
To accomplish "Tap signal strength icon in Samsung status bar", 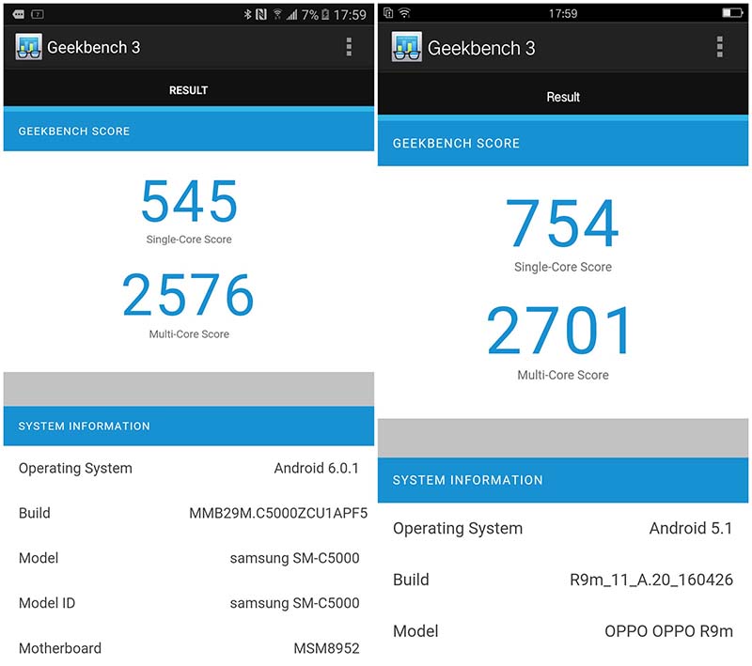I will click(x=291, y=15).
